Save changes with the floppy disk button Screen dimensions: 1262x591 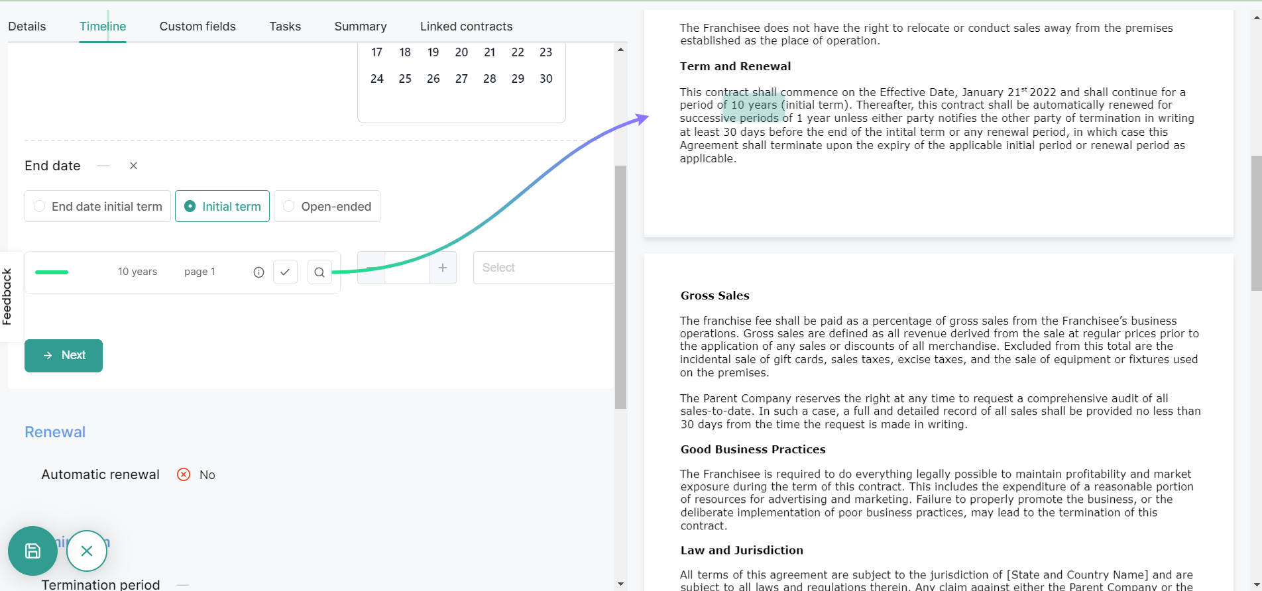(x=32, y=551)
